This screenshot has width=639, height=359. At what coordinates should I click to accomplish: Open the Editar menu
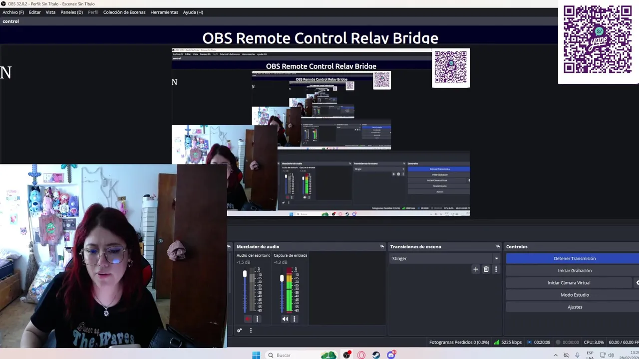coord(35,12)
